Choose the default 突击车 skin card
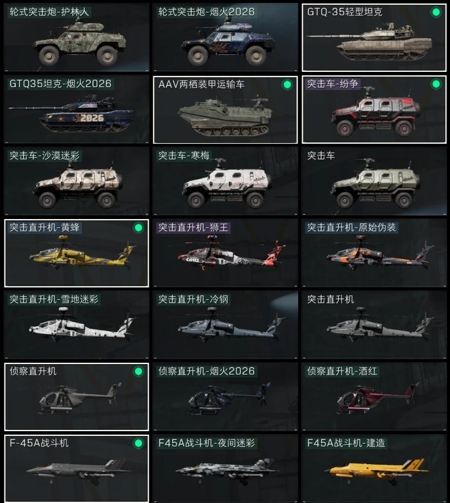The height and width of the screenshot is (503, 450). pos(374,181)
